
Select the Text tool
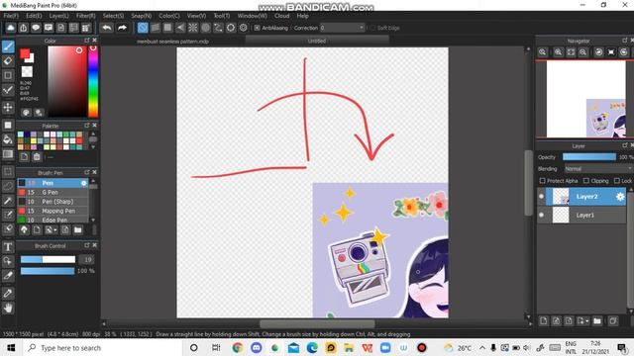click(8, 246)
